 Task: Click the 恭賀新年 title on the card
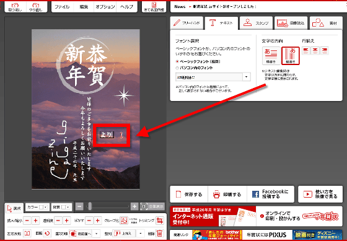(86, 65)
